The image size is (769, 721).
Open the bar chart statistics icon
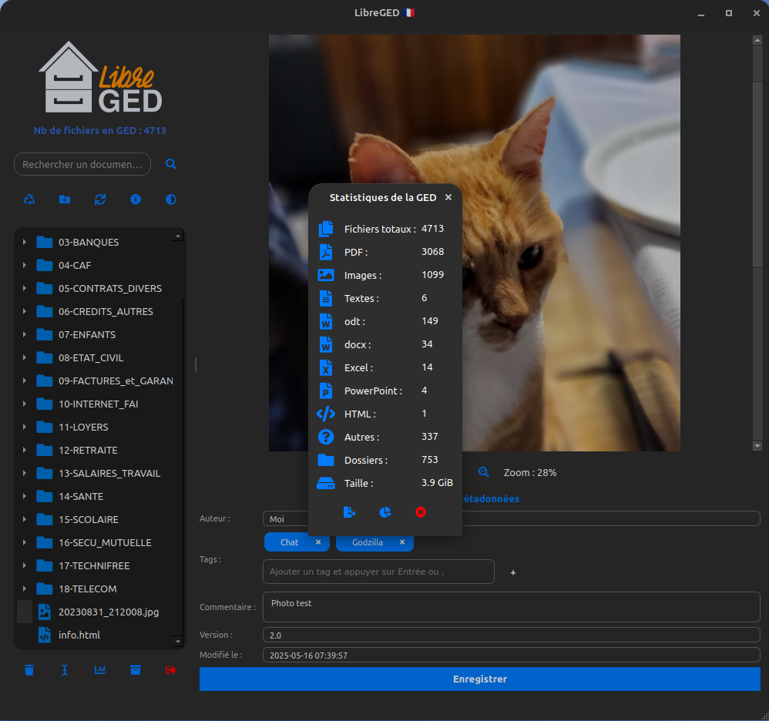[x=100, y=670]
